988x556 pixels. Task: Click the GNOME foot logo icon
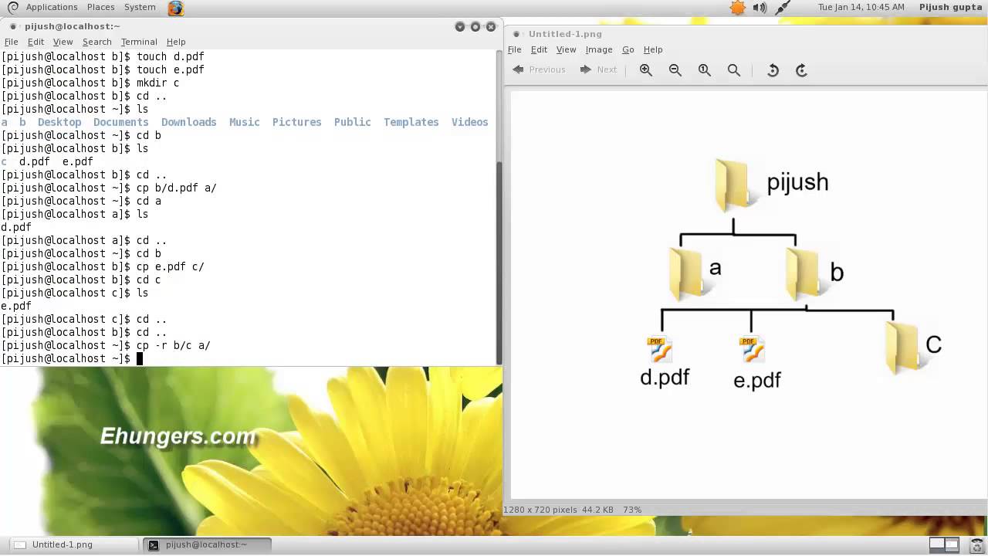[12, 8]
